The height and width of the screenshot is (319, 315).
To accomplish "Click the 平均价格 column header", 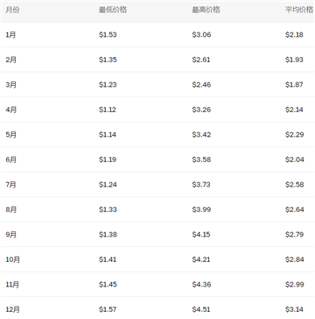I will (299, 10).
